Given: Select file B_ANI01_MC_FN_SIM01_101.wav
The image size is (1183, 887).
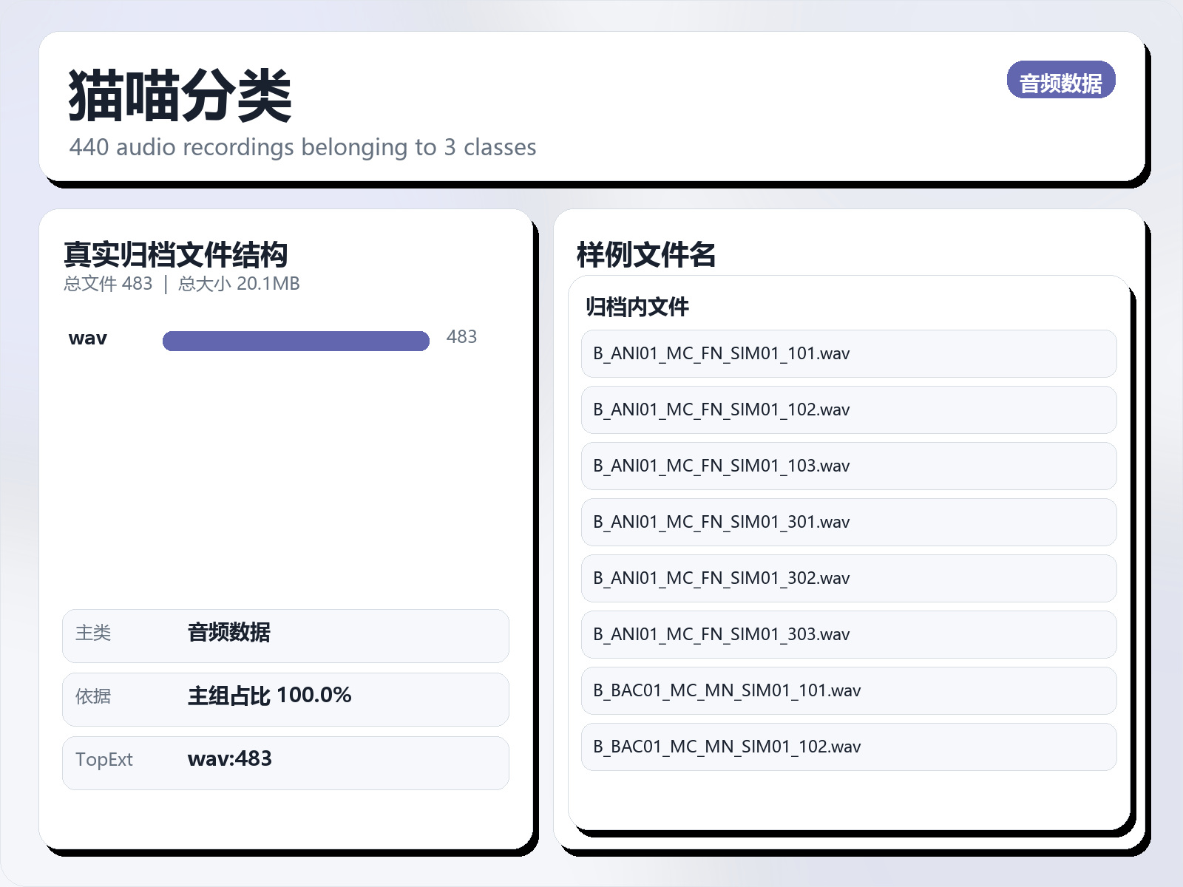Looking at the screenshot, I should 848,353.
